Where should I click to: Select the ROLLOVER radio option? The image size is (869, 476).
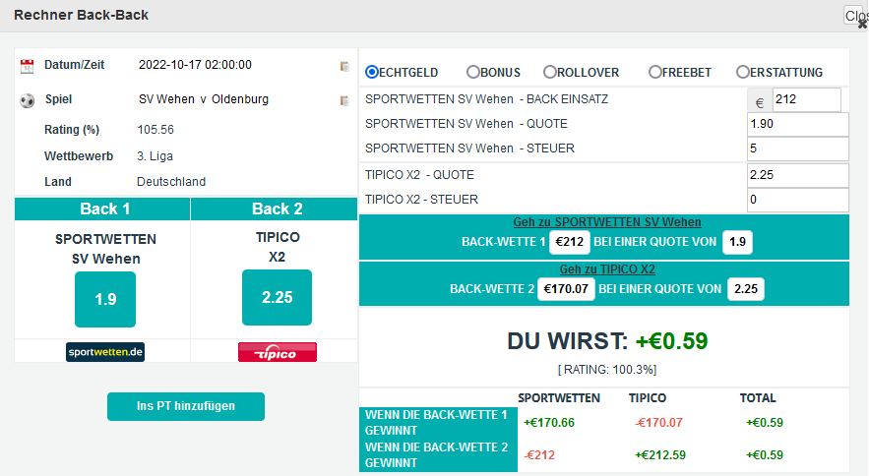click(550, 72)
